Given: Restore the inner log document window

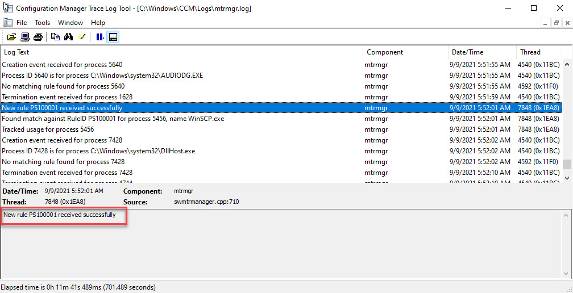Looking at the screenshot, I should tap(556, 23).
